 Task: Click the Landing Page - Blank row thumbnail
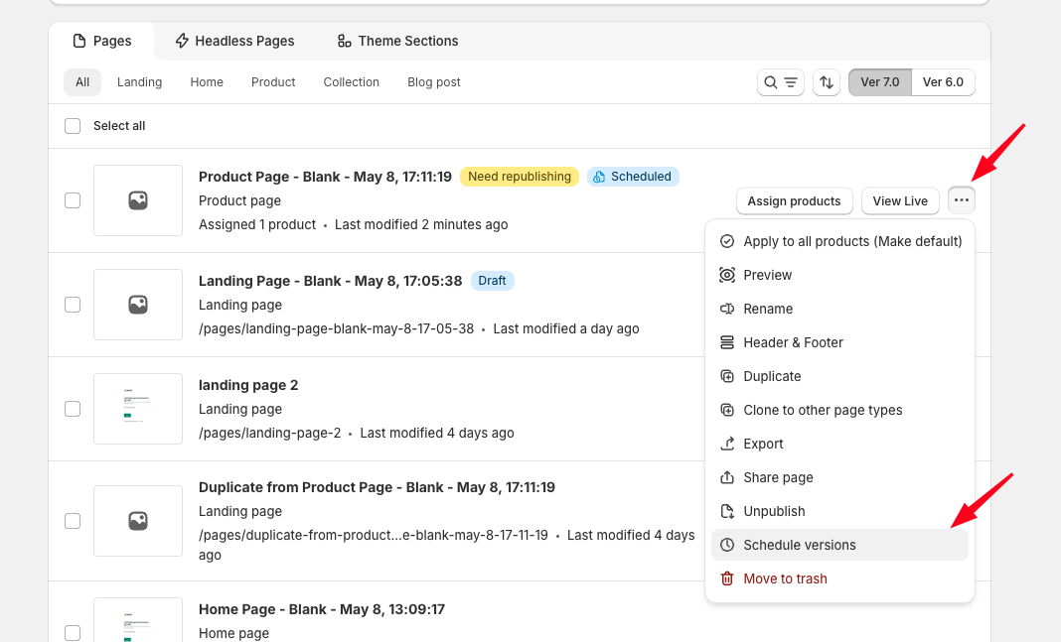pos(138,305)
